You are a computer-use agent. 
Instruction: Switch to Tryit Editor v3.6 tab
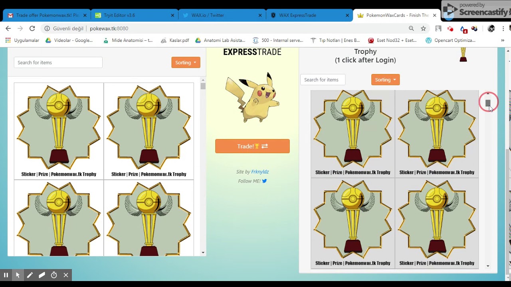135,15
